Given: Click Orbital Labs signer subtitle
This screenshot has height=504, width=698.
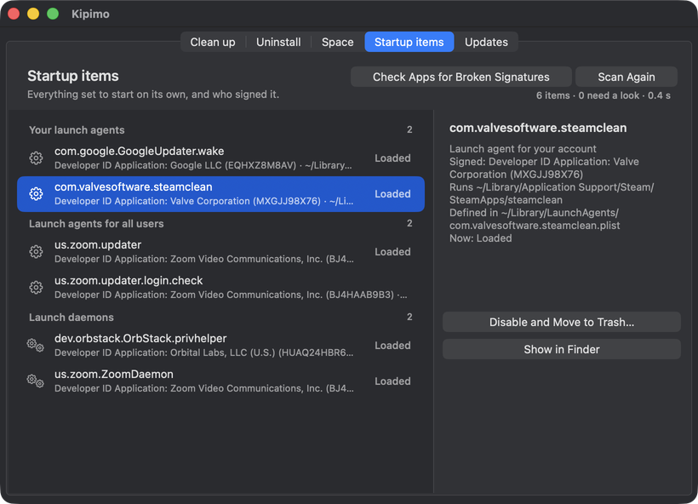Looking at the screenshot, I should point(204,352).
